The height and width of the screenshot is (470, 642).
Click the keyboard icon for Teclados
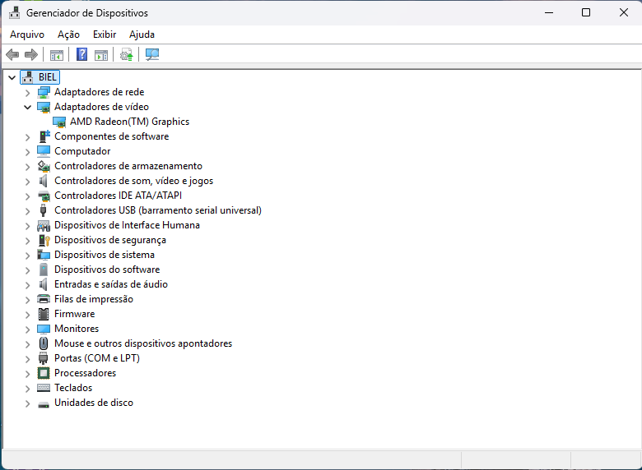click(x=44, y=388)
